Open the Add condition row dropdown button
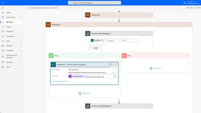The height and width of the screenshot is (113, 201). 95,48
